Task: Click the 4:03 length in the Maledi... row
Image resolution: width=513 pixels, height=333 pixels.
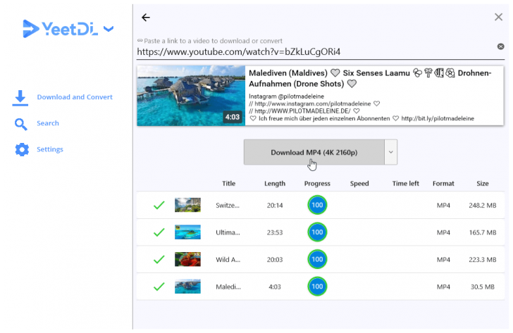Action: [x=275, y=287]
